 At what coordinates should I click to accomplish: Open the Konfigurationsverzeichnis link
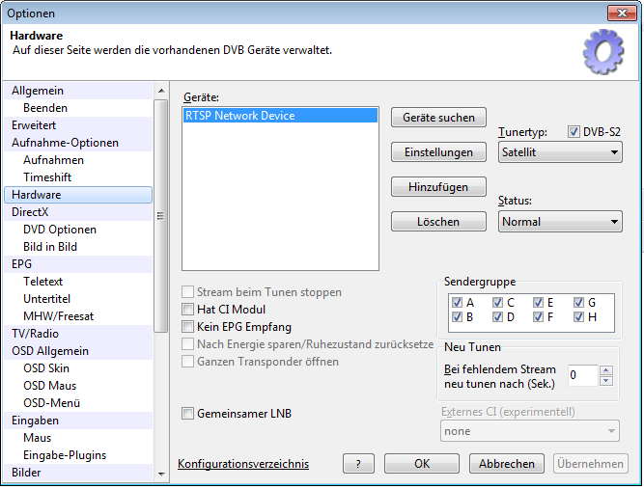pyautogui.click(x=243, y=464)
